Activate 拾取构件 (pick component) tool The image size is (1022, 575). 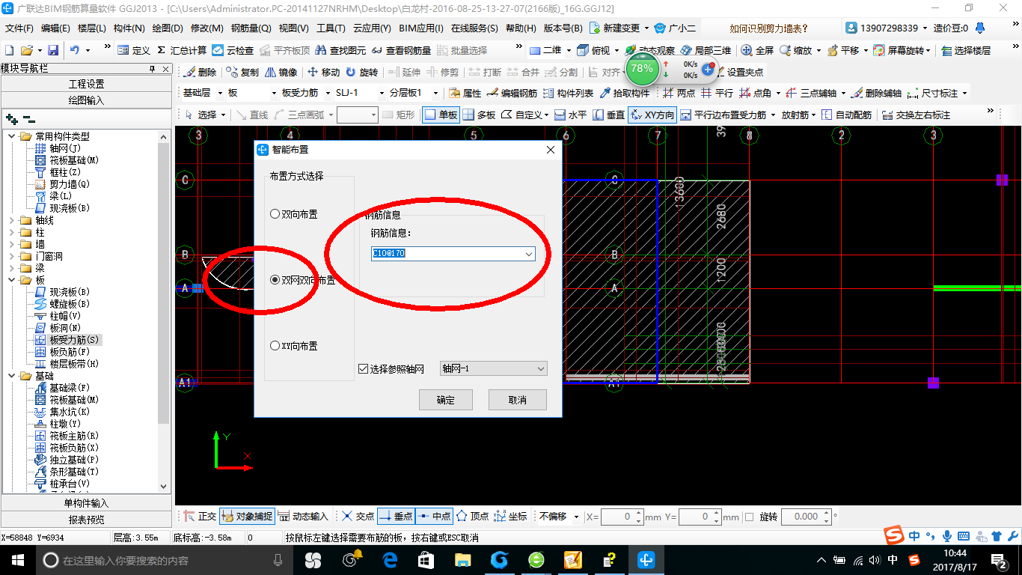coord(624,94)
